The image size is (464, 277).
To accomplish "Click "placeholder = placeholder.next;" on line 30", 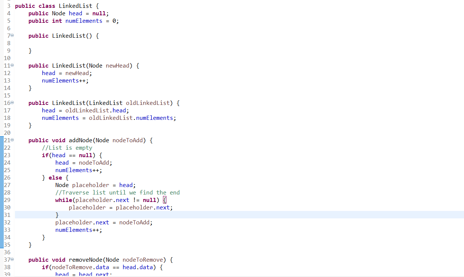I will point(121,208).
